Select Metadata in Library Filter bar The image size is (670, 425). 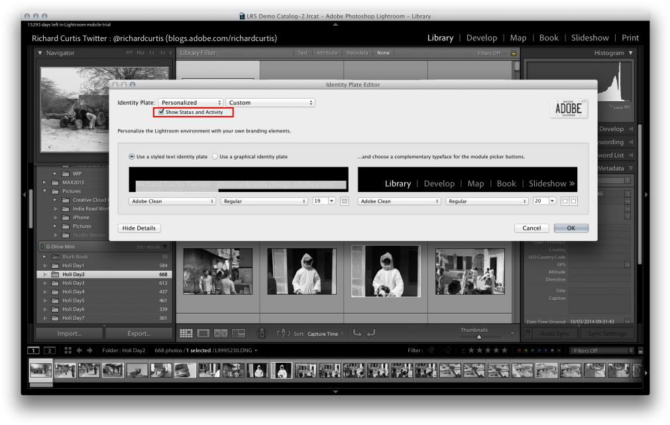tap(357, 53)
